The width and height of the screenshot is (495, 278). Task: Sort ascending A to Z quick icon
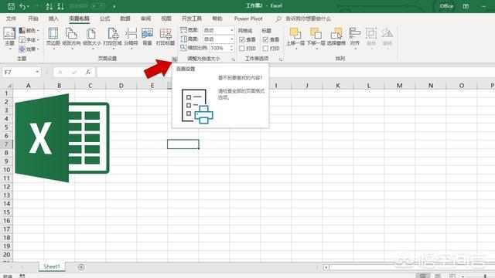(49, 6)
